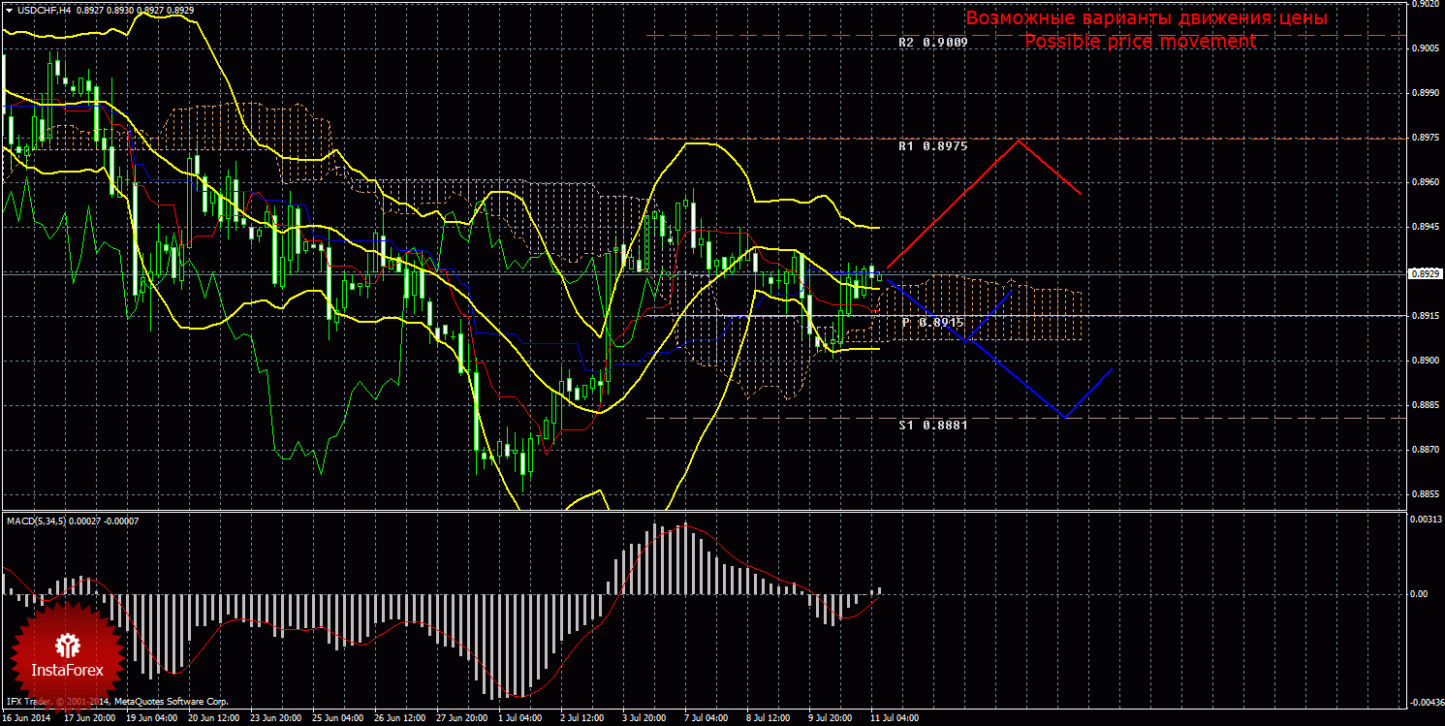Click the 0.8915 tick on the price scale
Viewport: 1445px width, 726px height.
pos(1425,316)
